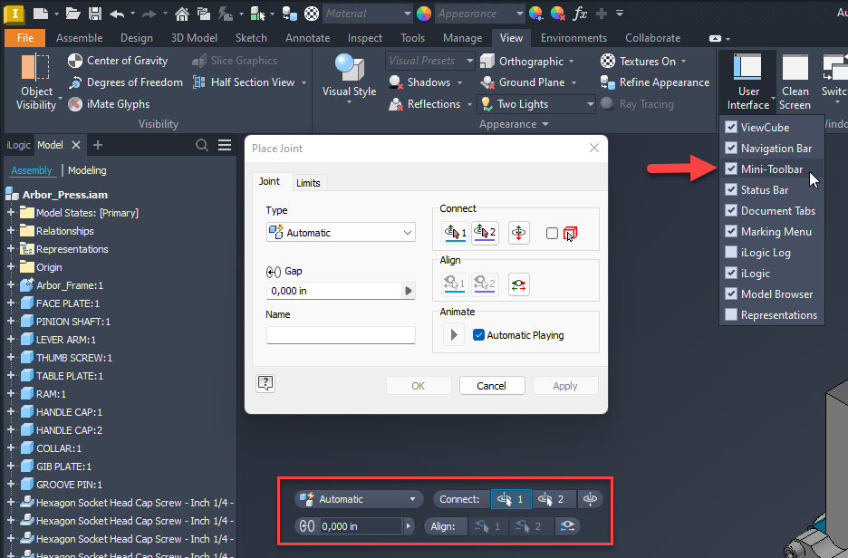The height and width of the screenshot is (558, 848).
Task: Click the Modeling link in browser
Action: point(87,170)
